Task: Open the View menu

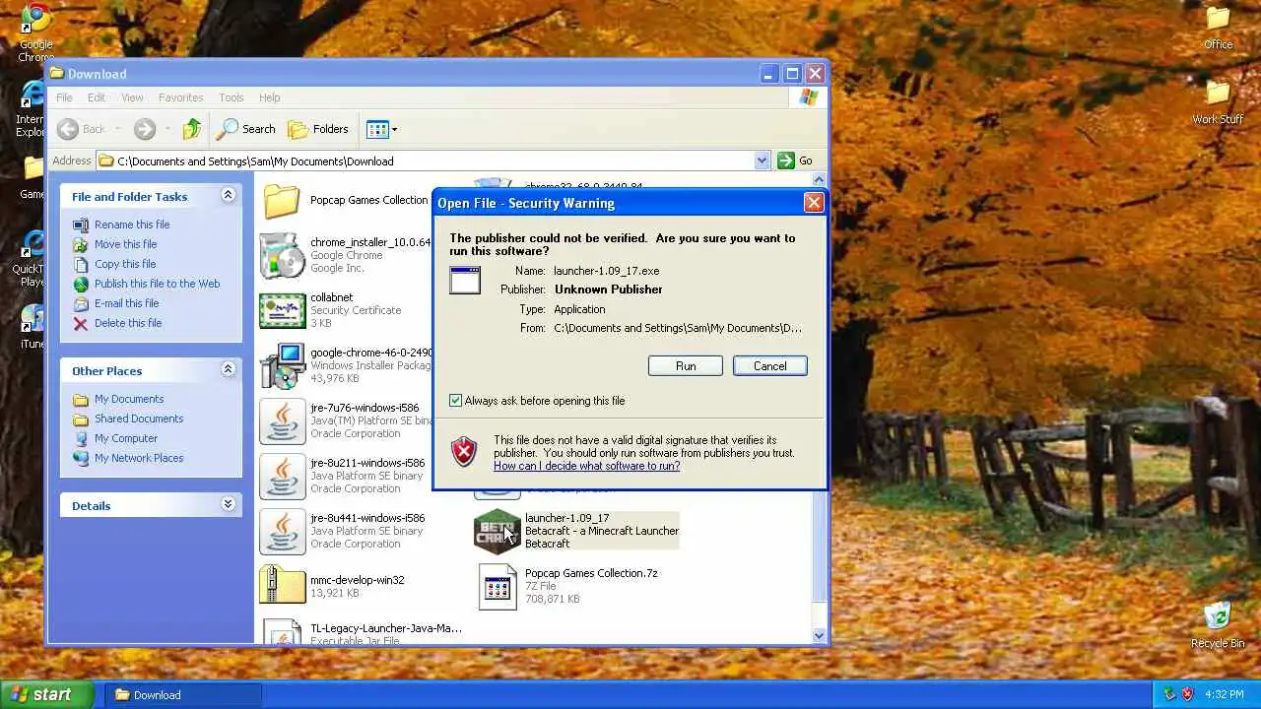Action: click(x=132, y=97)
